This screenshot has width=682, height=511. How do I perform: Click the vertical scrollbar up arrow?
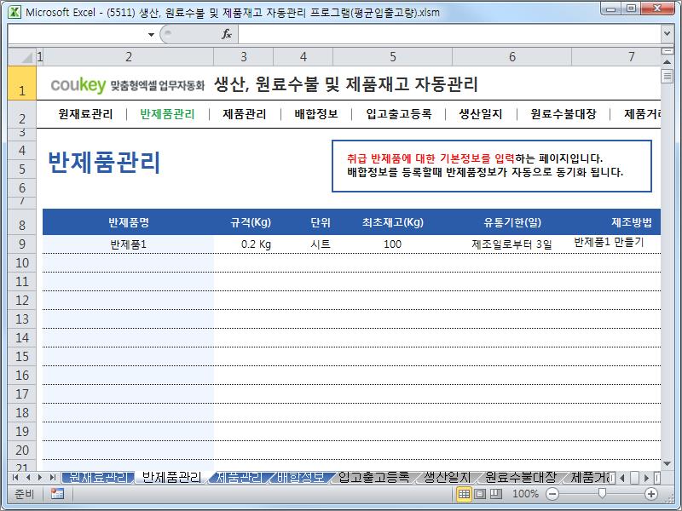[667, 61]
